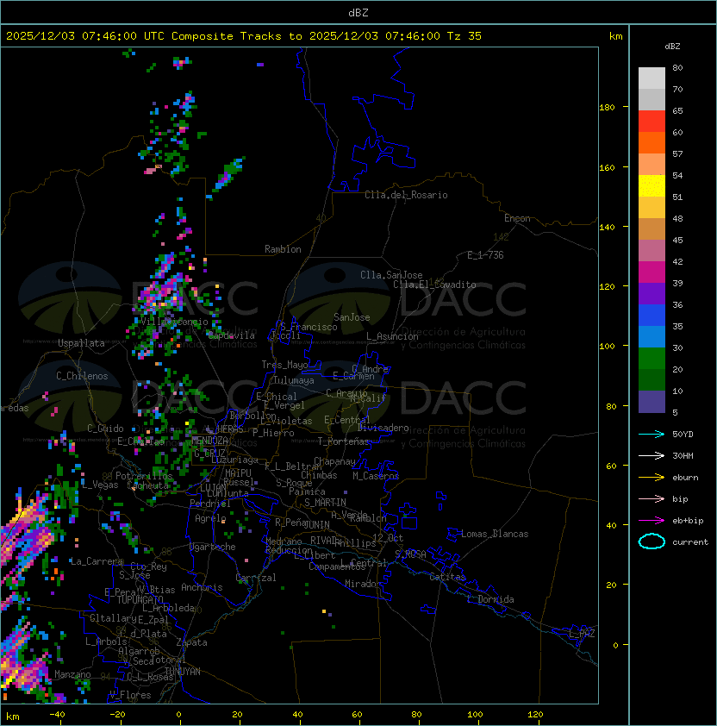Click the 'TUPUNGATO' map label
Image resolution: width=717 pixels, height=726 pixels.
pyautogui.click(x=140, y=599)
